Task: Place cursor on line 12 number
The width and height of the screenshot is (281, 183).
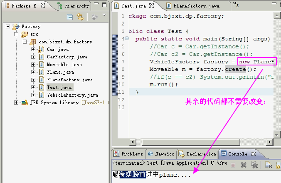Action: (x=121, y=100)
